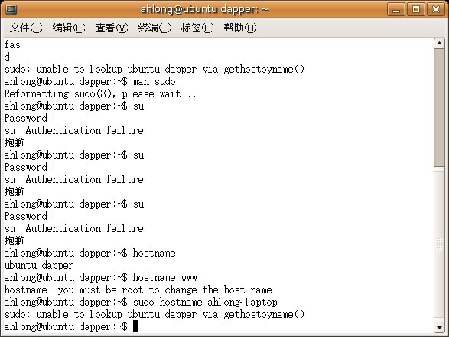The width and height of the screenshot is (449, 337).
Task: Click the vertical scrollbar thumb
Action: tap(439, 107)
